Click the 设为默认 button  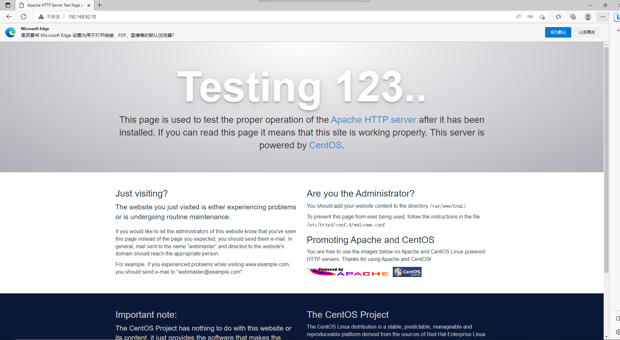coord(558,32)
